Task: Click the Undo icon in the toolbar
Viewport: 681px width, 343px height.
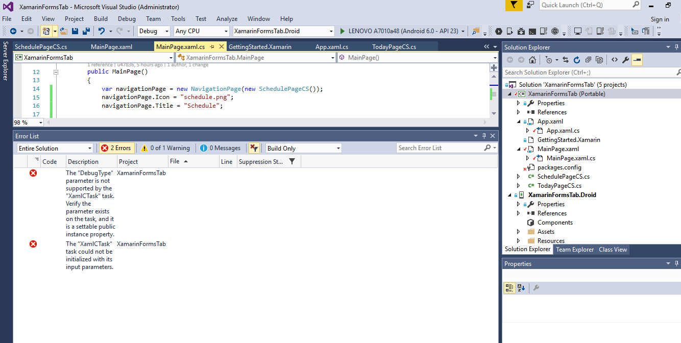Action: 102,31
